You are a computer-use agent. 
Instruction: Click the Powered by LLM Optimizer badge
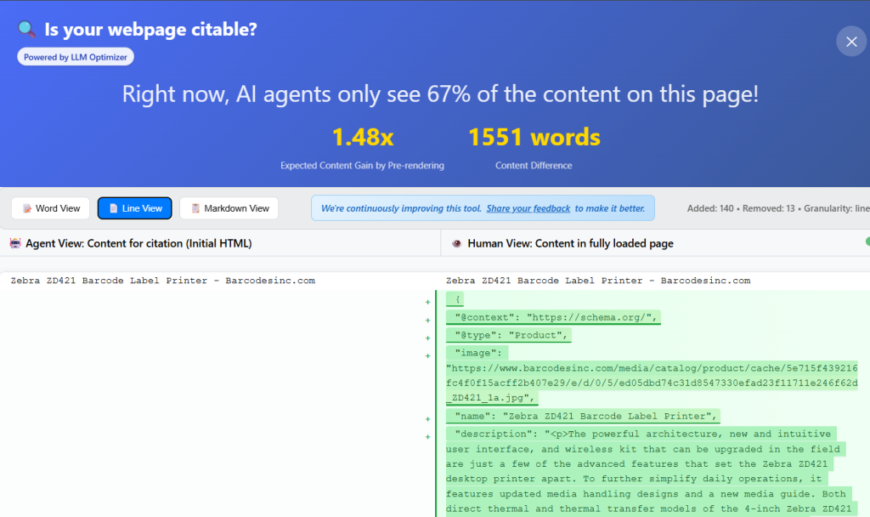coord(76,57)
